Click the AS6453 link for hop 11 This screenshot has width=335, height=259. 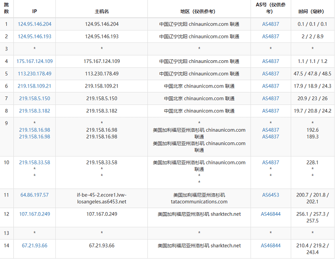(x=270, y=195)
